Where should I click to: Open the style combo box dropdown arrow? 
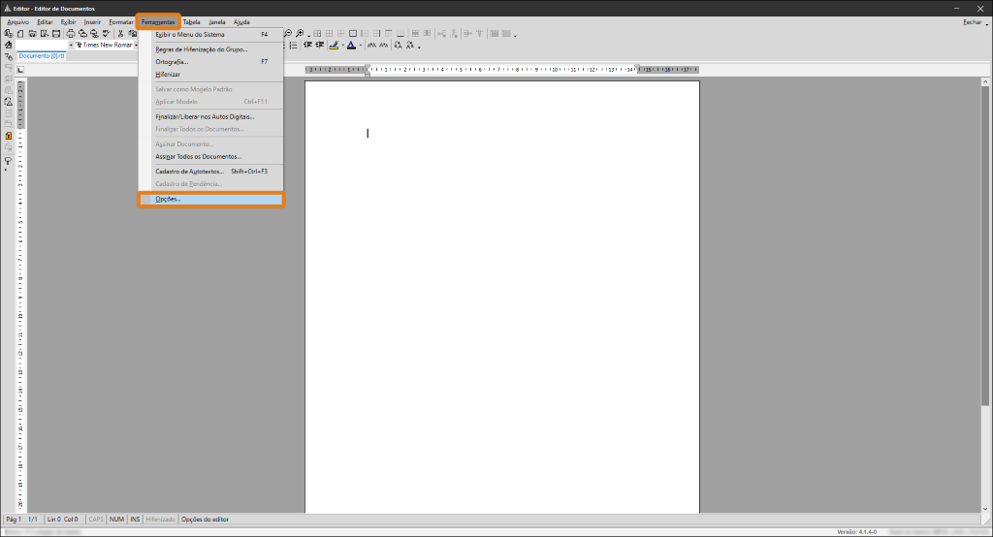tap(71, 45)
